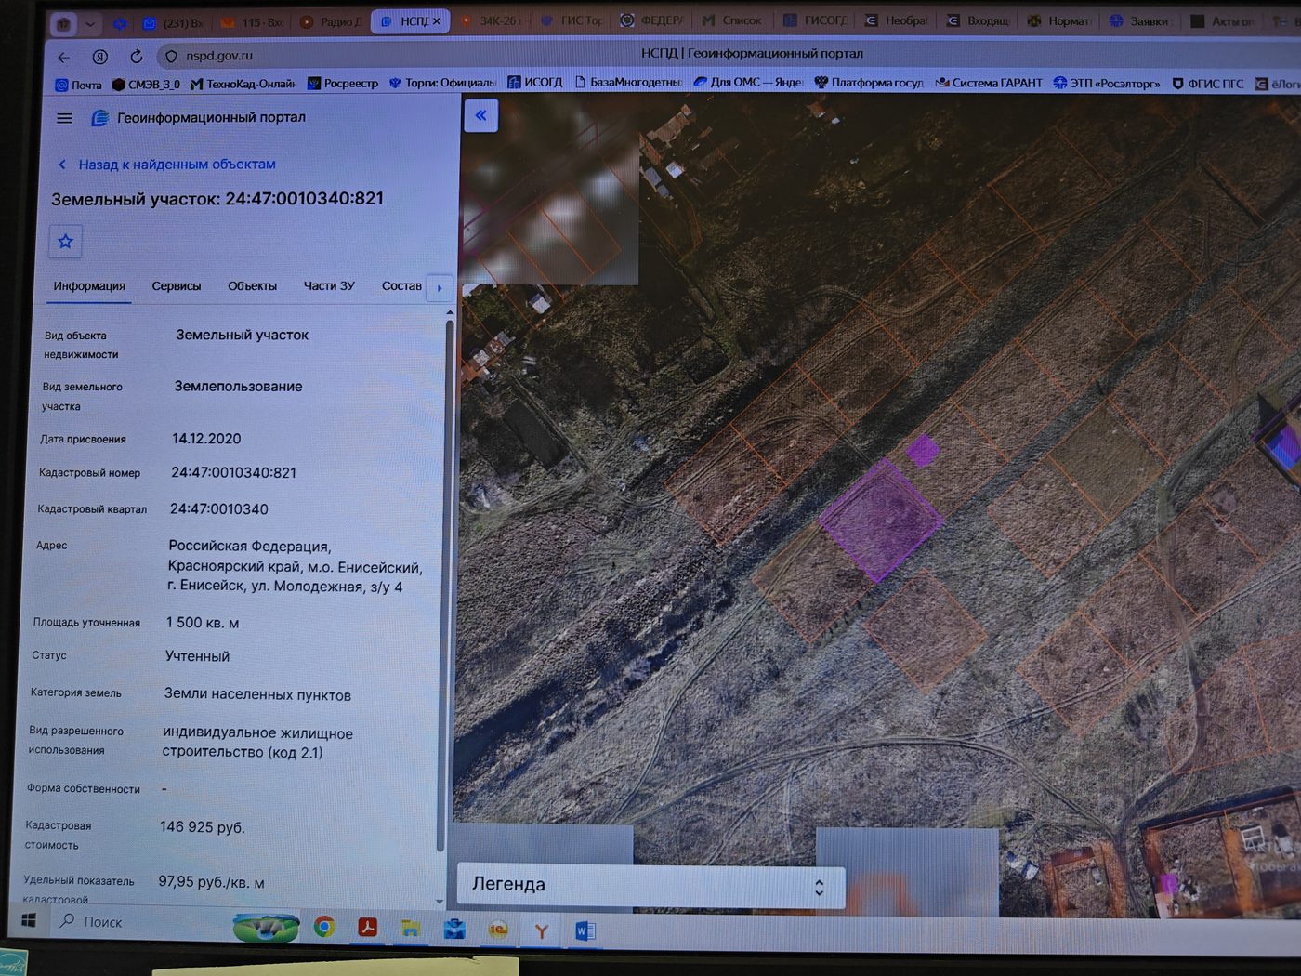Open Adobe Acrobat from the taskbar

(x=368, y=927)
